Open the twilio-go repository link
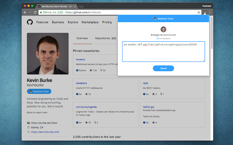The height and width of the screenshot is (145, 233). click(x=149, y=107)
